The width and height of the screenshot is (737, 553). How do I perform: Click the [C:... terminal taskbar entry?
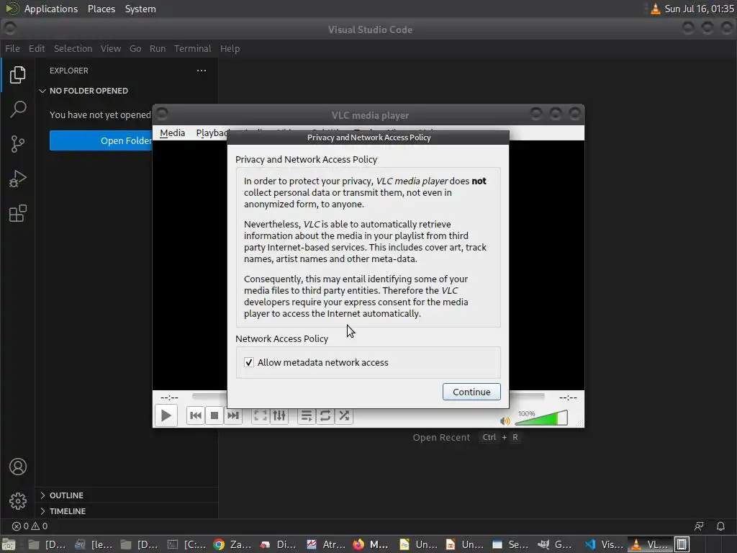186,544
